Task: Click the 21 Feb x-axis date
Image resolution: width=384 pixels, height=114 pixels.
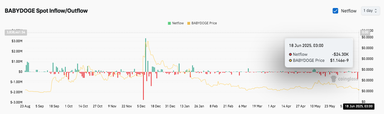Action: [x=229, y=106]
